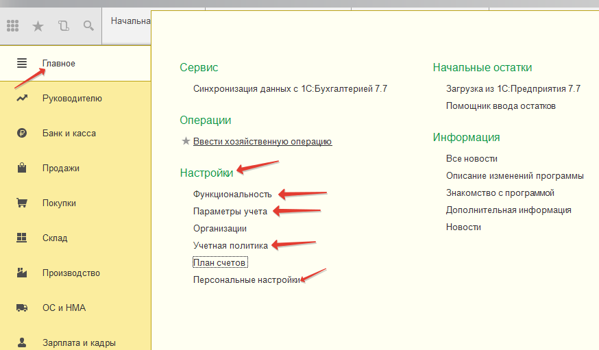This screenshot has width=599, height=350.
Task: Click the Продажи shopping bag icon
Action: pyautogui.click(x=22, y=168)
